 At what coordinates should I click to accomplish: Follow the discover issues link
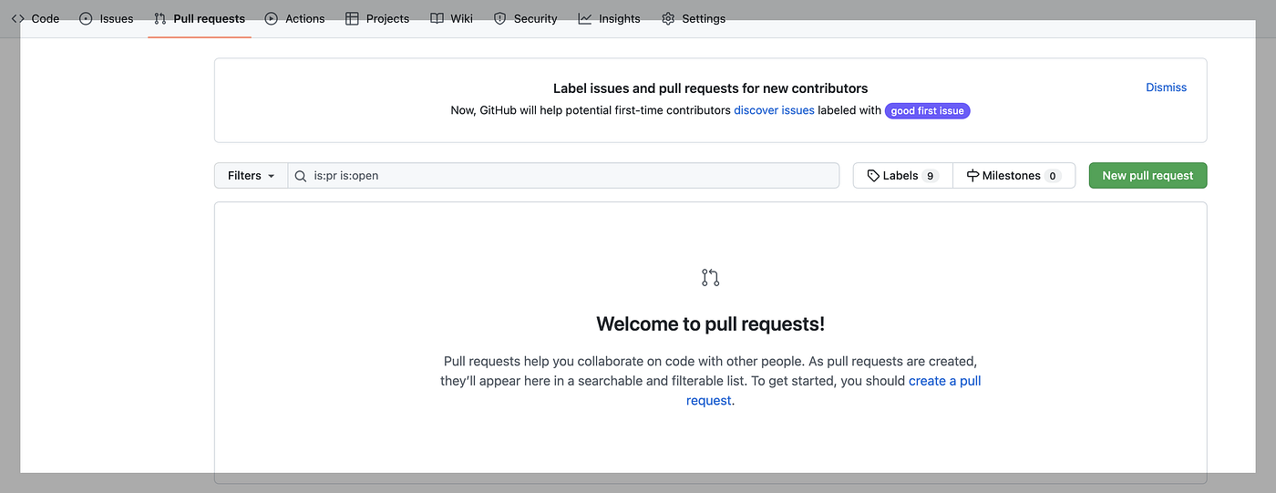point(774,110)
